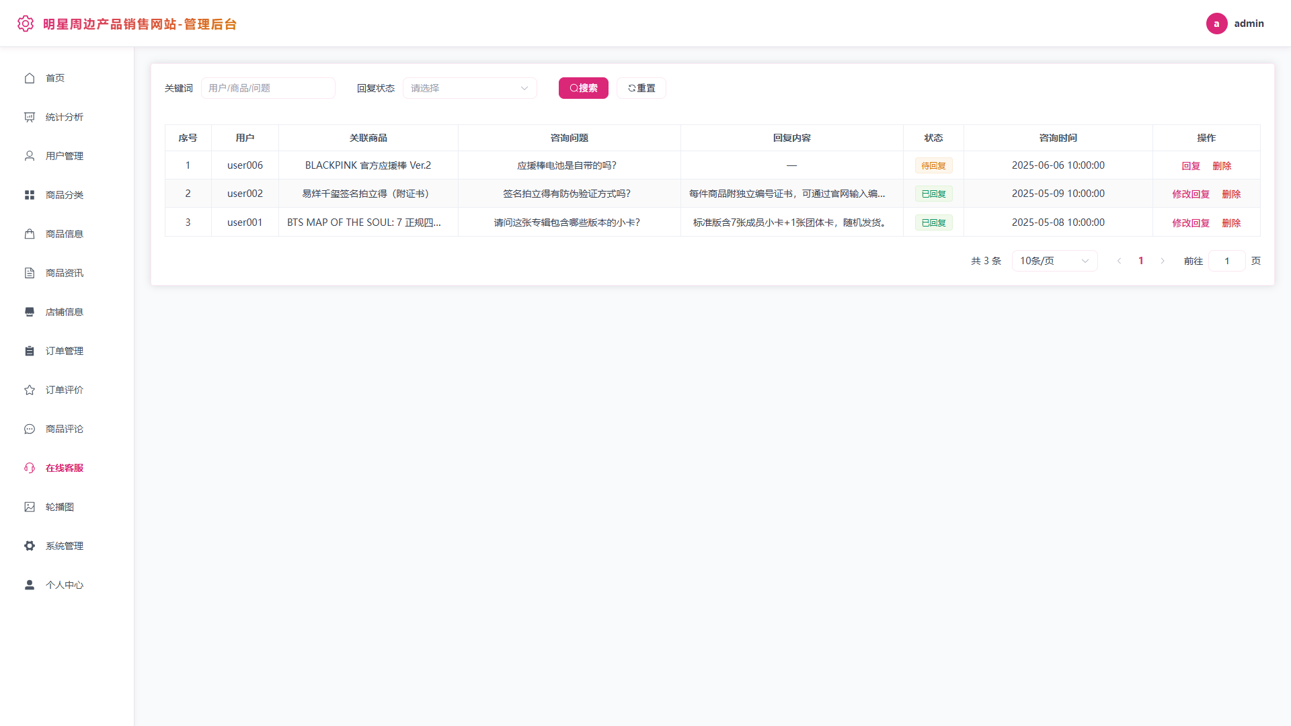Click the gear icon next to 系统管理

point(30,546)
